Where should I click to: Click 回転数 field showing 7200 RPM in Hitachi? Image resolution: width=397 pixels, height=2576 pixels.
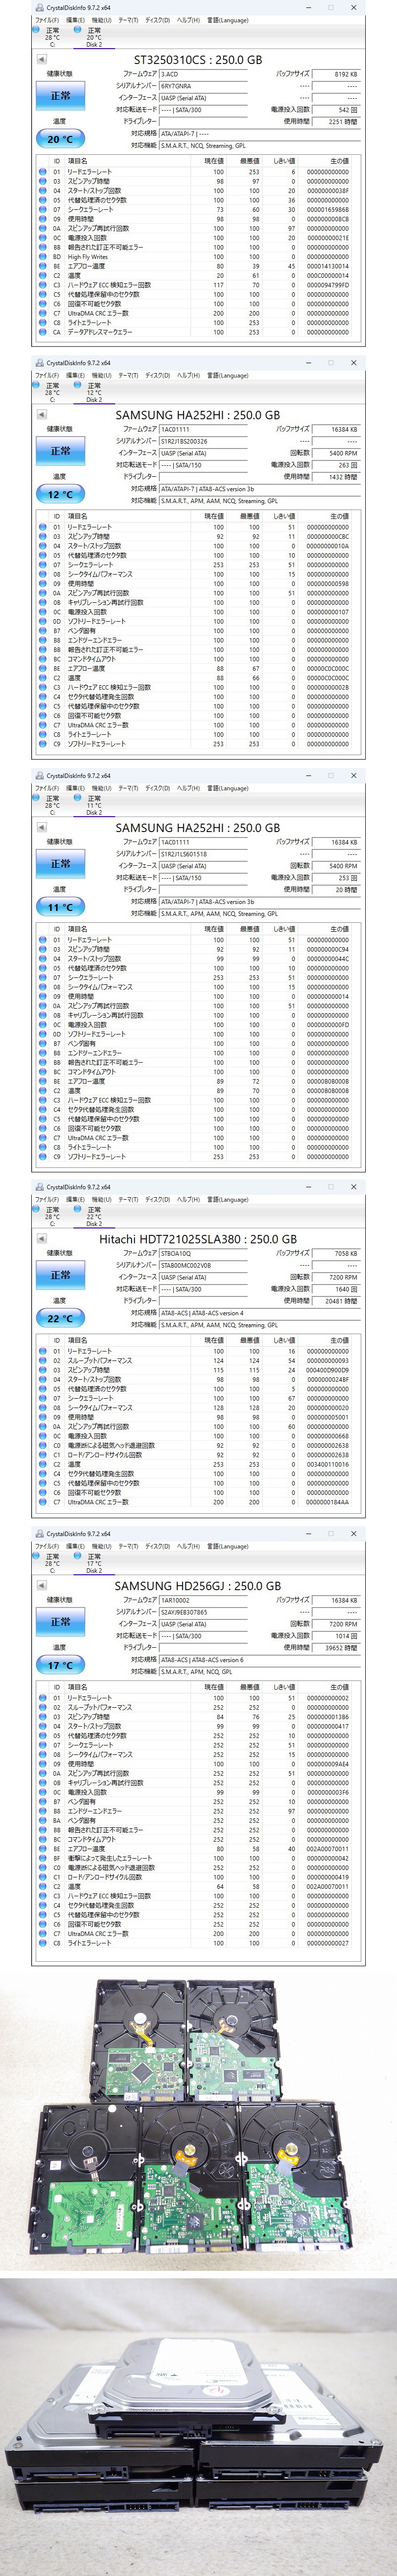pos(335,1277)
